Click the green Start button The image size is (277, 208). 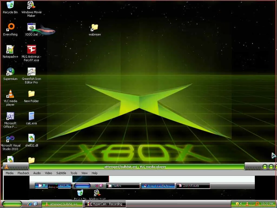pos(12,204)
